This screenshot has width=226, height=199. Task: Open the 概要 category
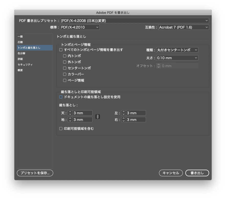pyautogui.click(x=35, y=70)
